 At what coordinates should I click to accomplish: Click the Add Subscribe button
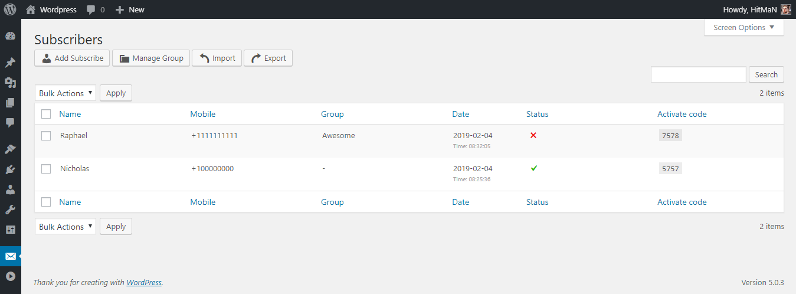click(x=72, y=58)
